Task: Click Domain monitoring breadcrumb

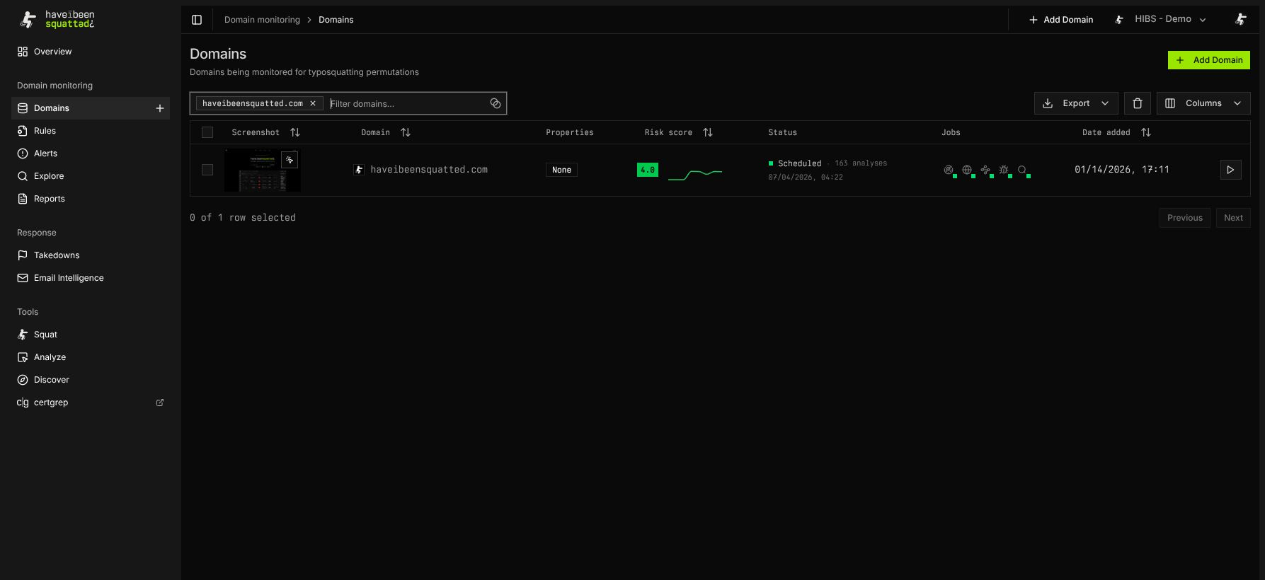Action: [x=262, y=20]
